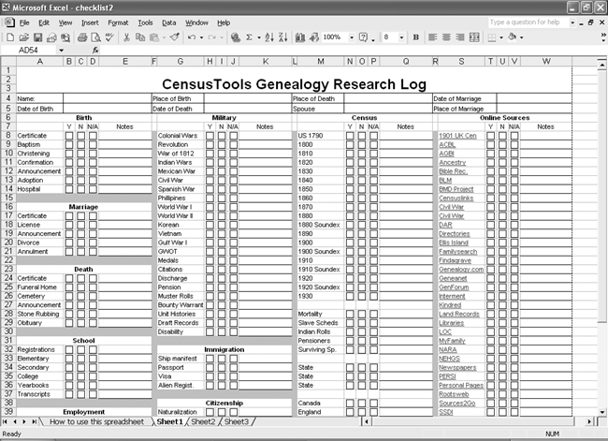The image size is (608, 441).
Task: Open the File menu
Action: [x=24, y=22]
